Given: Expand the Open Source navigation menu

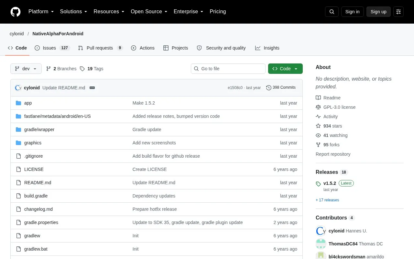Looking at the screenshot, I should click(x=149, y=12).
